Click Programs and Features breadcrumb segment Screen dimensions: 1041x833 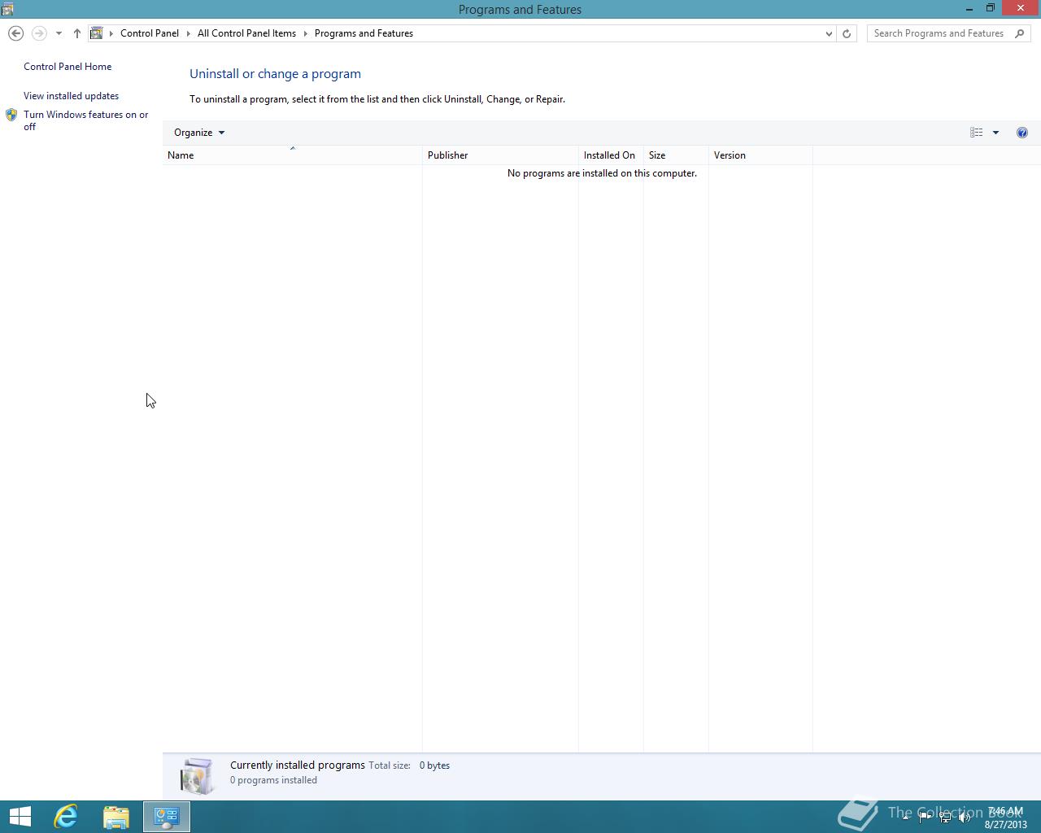click(x=364, y=33)
